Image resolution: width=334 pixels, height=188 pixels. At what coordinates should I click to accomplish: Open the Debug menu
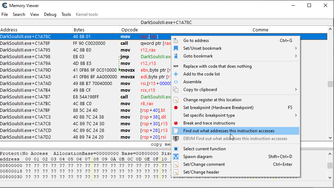tap(50, 14)
